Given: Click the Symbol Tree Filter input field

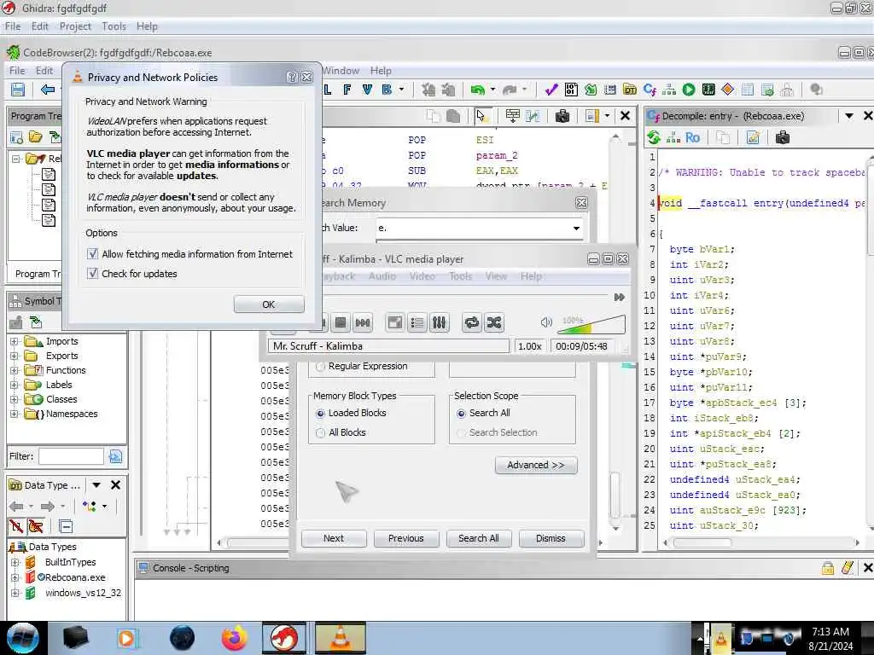Looking at the screenshot, I should point(71,456).
